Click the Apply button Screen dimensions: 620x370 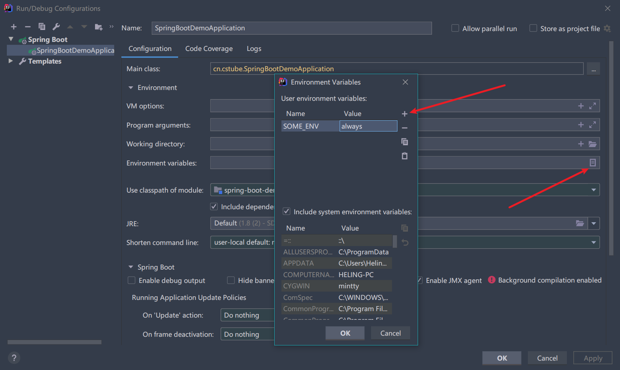pyautogui.click(x=593, y=358)
